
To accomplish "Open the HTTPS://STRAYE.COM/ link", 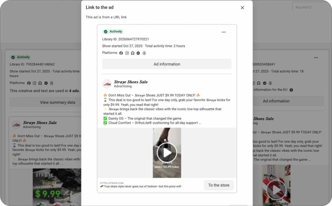I will tap(112, 183).
